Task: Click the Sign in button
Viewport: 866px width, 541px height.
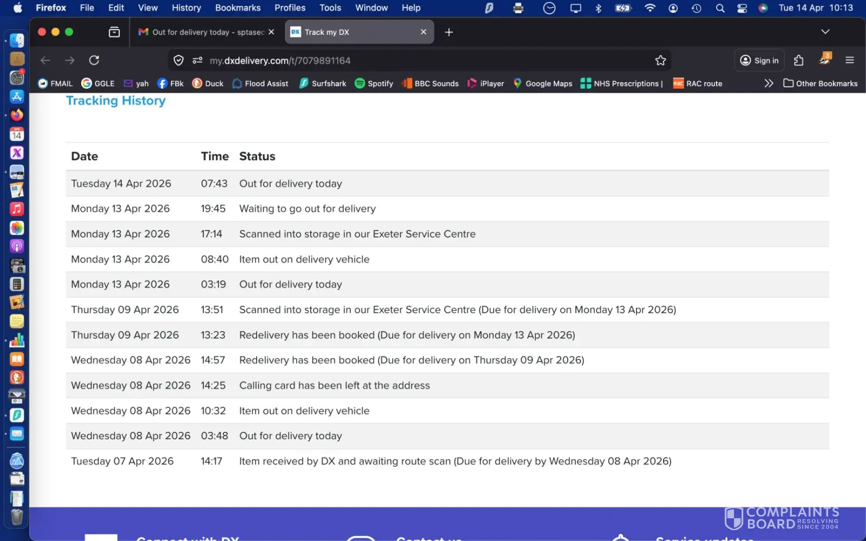Action: click(x=759, y=61)
